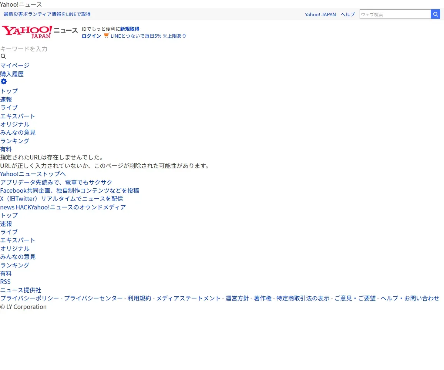The width and height of the screenshot is (444, 370).
Task: Click the IDでもっと便利に text
Action: pos(101,29)
